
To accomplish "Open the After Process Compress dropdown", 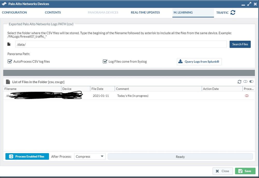I will [x=90, y=156].
